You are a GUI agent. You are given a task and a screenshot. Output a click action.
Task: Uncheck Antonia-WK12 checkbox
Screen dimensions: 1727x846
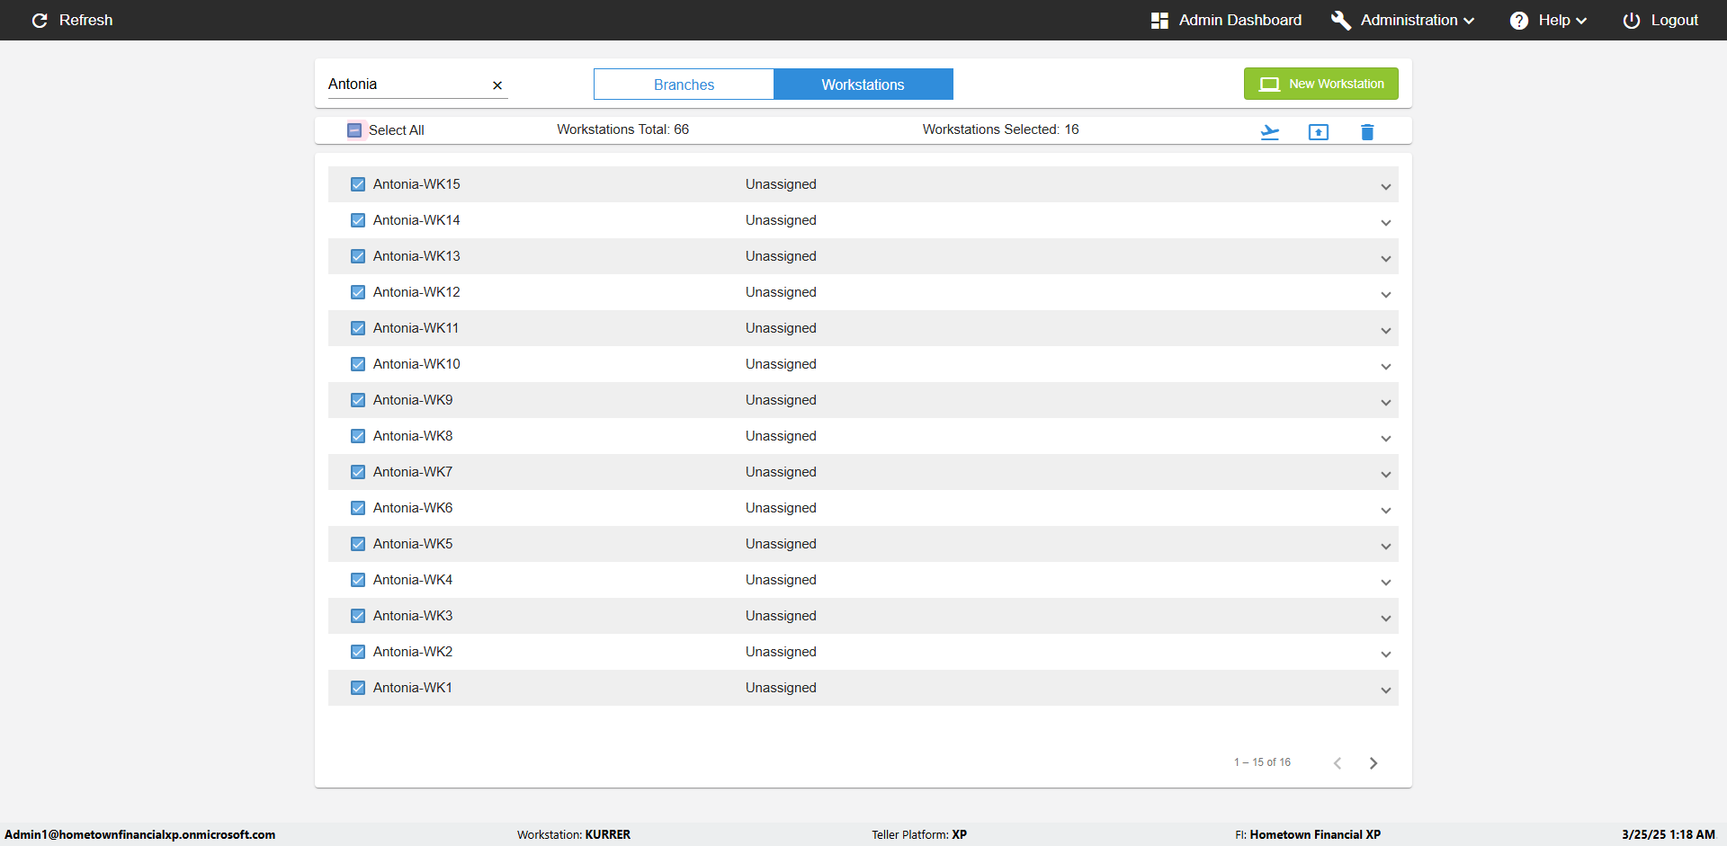[x=358, y=292]
